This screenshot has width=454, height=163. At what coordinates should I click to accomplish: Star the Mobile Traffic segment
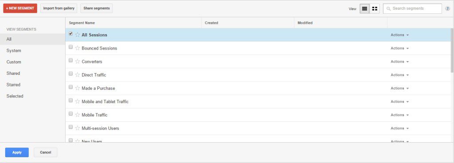(x=77, y=115)
